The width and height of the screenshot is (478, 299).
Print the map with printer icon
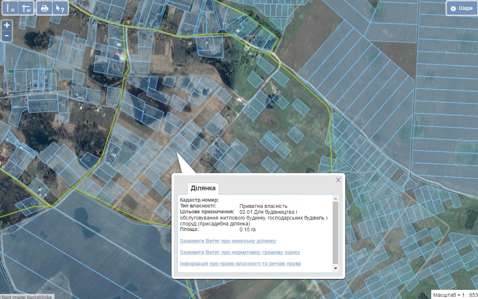[x=45, y=8]
